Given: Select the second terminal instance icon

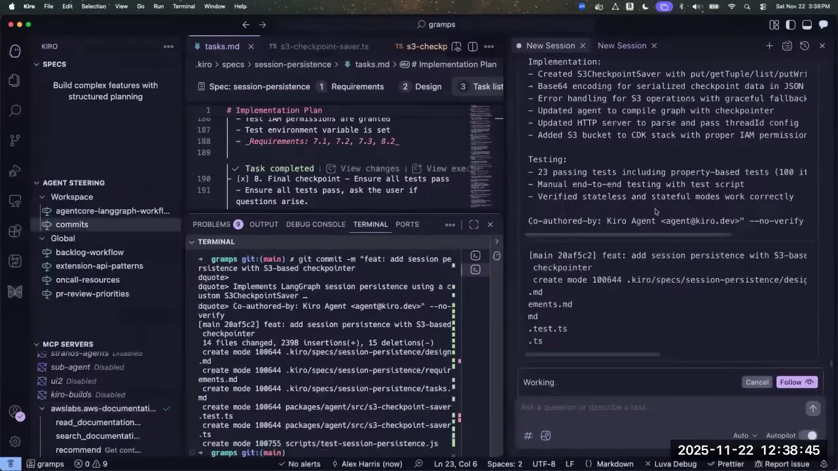Looking at the screenshot, I should (x=476, y=270).
